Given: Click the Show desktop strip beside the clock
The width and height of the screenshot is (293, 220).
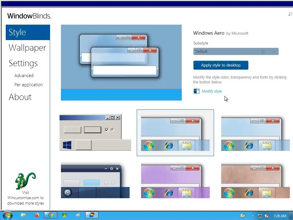Looking at the screenshot, I should point(291,215).
